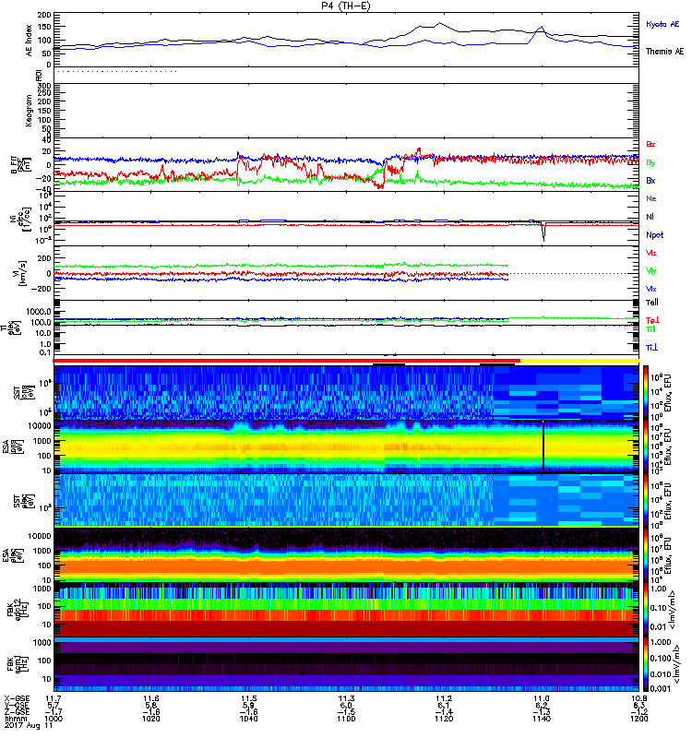Select the blue Ti⊥ temperature legend label
The width and height of the screenshot is (692, 738).
[651, 348]
